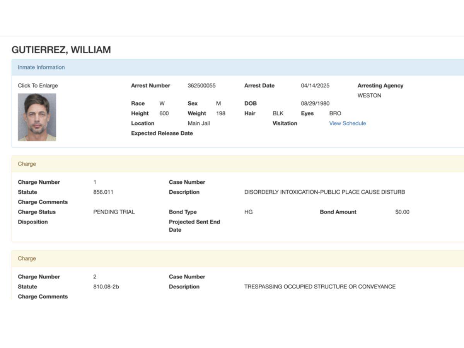464x348 pixels.
Task: Collapse the second Charge panel header
Action: pyautogui.click(x=27, y=258)
